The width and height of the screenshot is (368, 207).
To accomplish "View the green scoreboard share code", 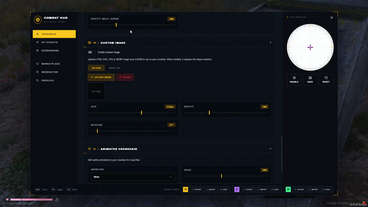I will tap(326, 190).
